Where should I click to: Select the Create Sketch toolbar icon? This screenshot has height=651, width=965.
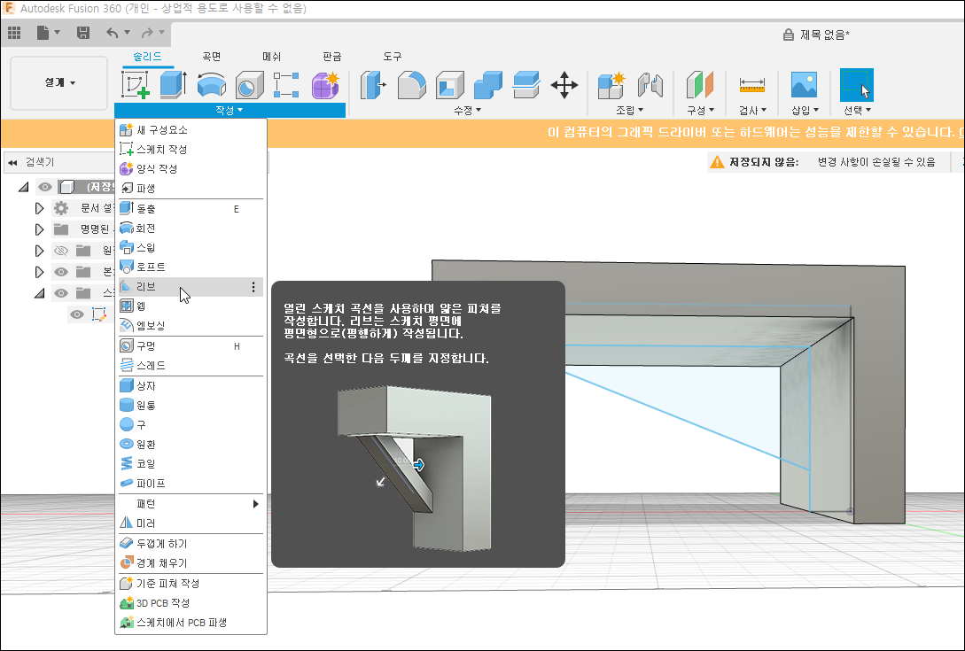[136, 84]
